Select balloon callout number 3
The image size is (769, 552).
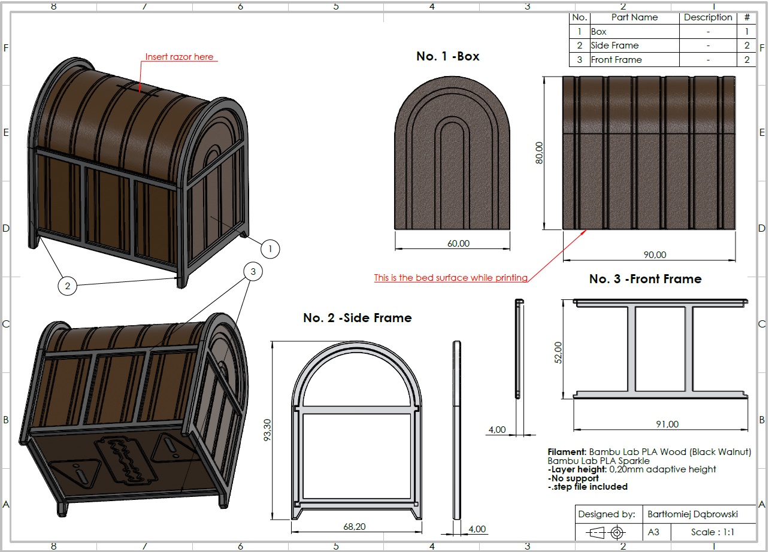click(253, 272)
